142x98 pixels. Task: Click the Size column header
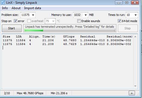click(x=6, y=37)
